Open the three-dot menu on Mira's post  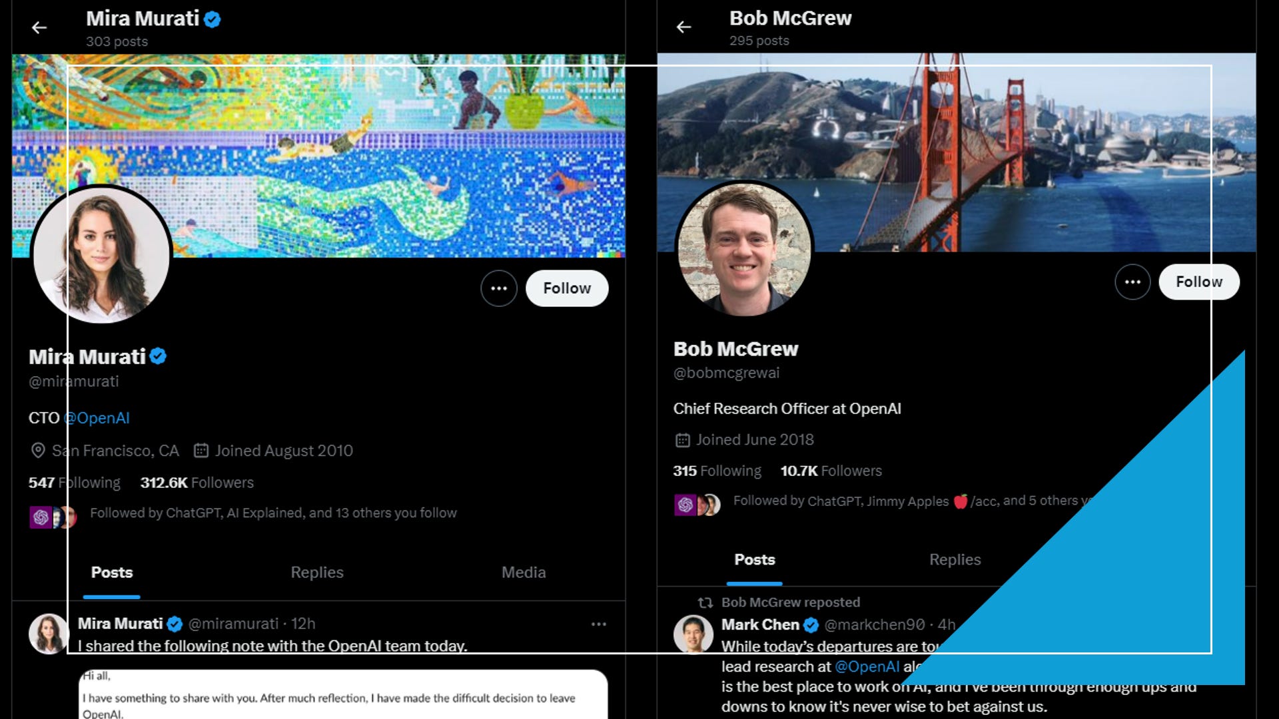click(598, 624)
